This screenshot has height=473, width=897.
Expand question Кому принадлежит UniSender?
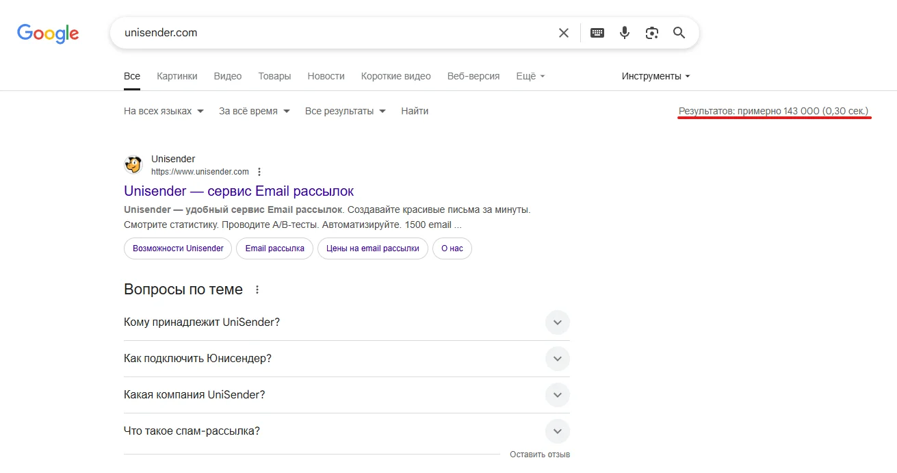[557, 322]
